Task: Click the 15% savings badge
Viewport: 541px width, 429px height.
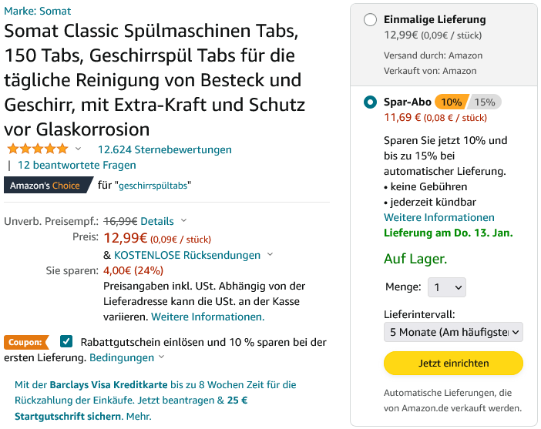Action: pos(486,102)
